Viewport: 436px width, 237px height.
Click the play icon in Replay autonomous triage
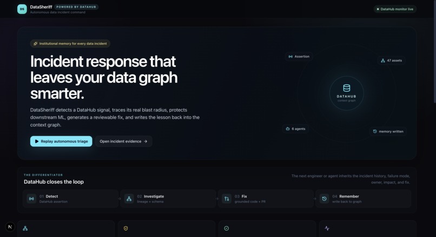coord(37,141)
